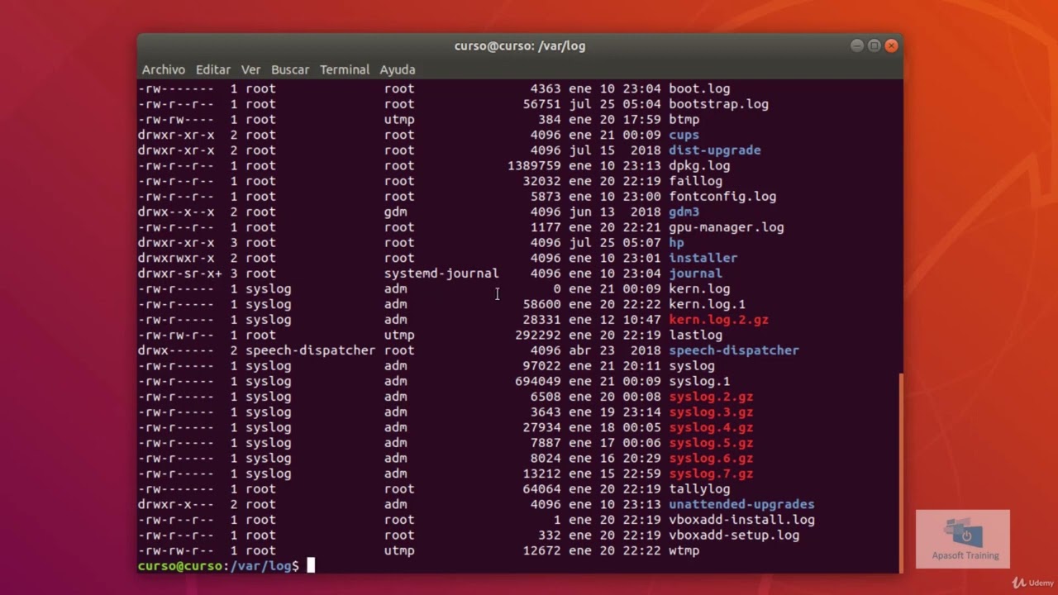
Task: Click the syslog.3.gz archive name
Action: [x=711, y=412]
